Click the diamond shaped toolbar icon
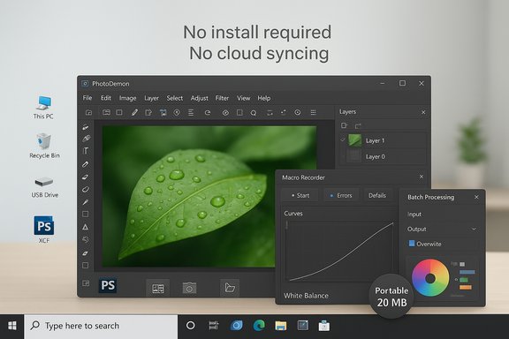 coord(225,113)
